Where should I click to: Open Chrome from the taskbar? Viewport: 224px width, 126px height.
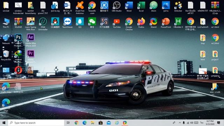(x=76, y=123)
